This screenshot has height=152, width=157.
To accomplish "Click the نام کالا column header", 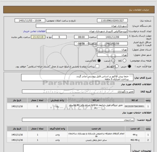I will point(96,100).
